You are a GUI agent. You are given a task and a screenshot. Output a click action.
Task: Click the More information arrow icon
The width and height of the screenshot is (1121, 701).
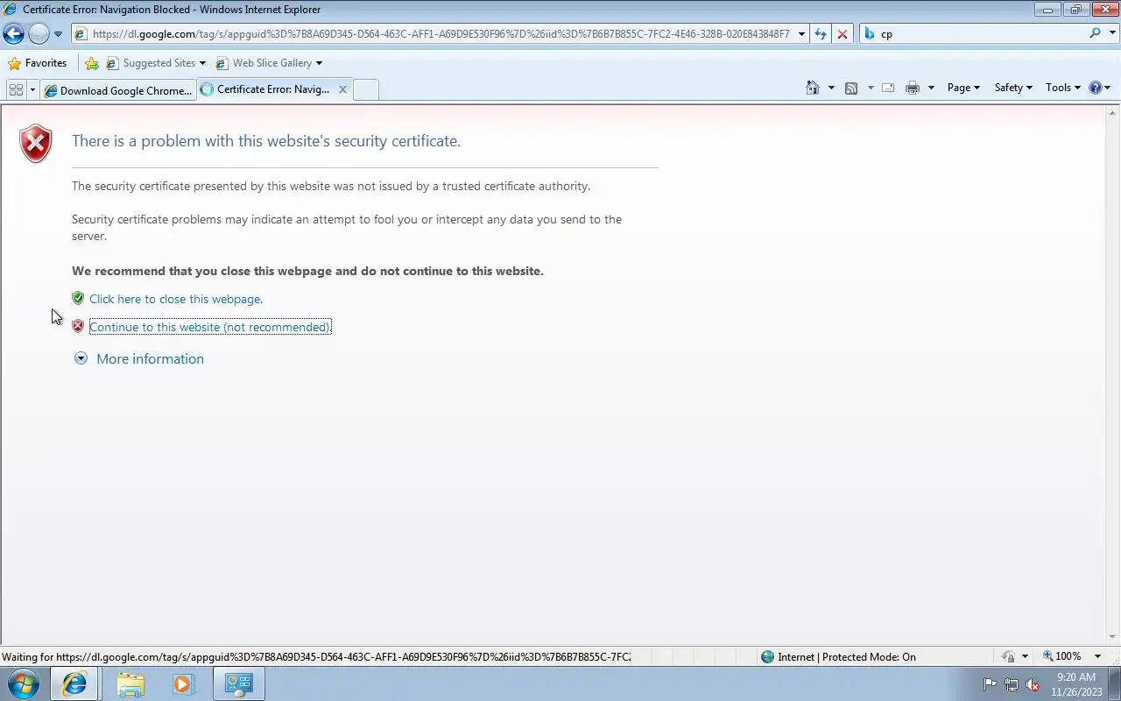click(81, 358)
